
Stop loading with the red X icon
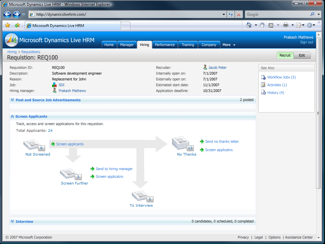(x=239, y=14)
